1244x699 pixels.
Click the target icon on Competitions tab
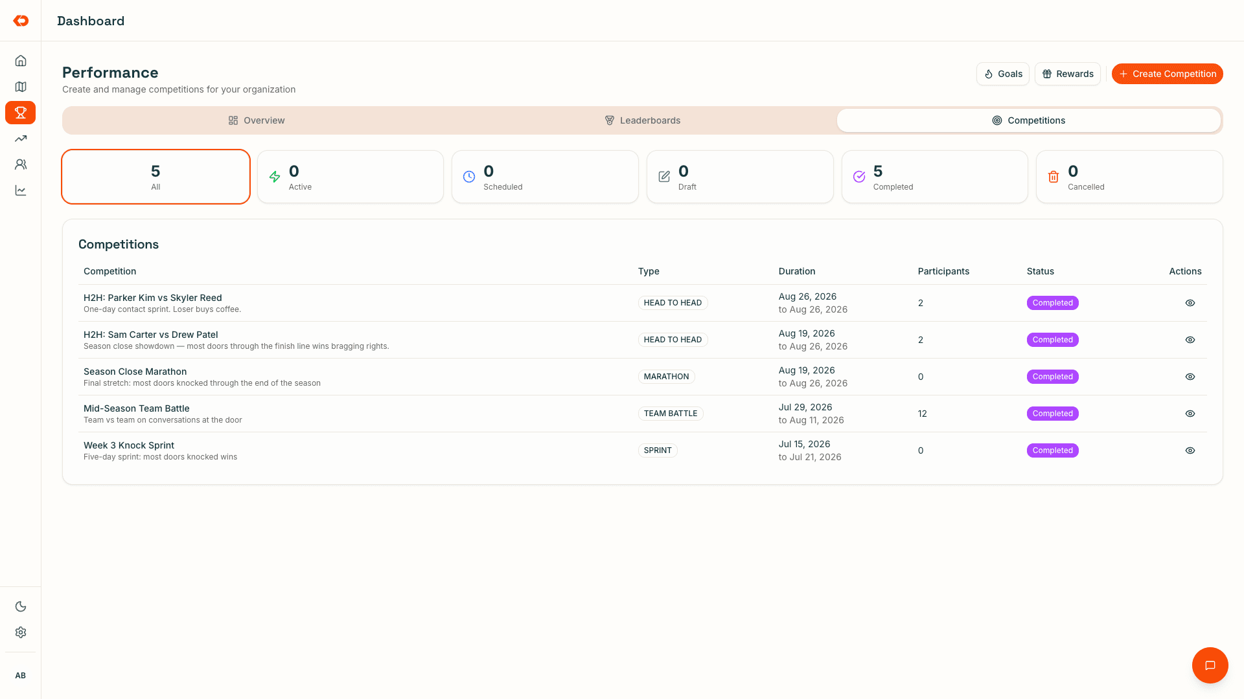(997, 120)
